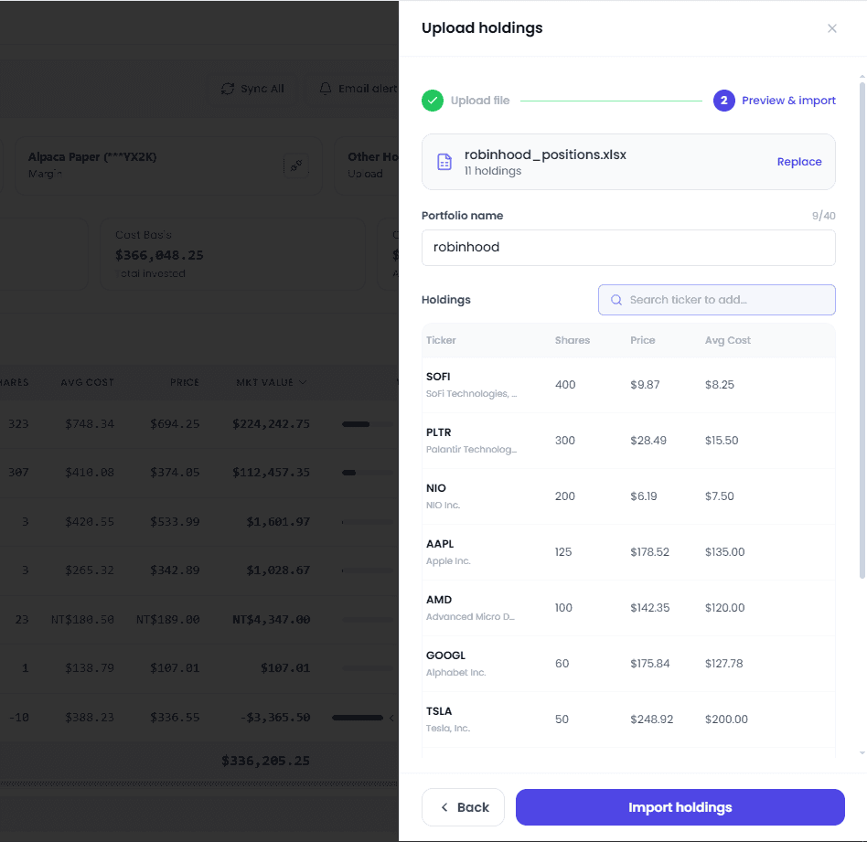
Task: Replace the robinhood_positions.xlsx file
Action: (x=799, y=162)
